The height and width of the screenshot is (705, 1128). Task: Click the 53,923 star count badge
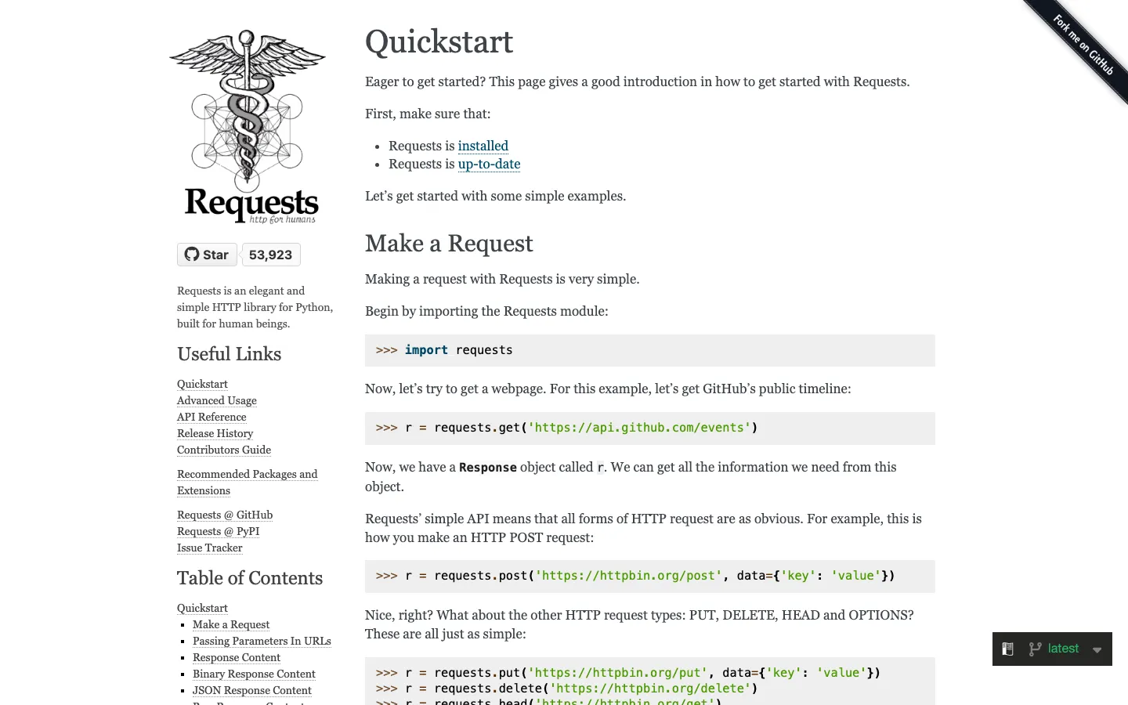click(270, 254)
